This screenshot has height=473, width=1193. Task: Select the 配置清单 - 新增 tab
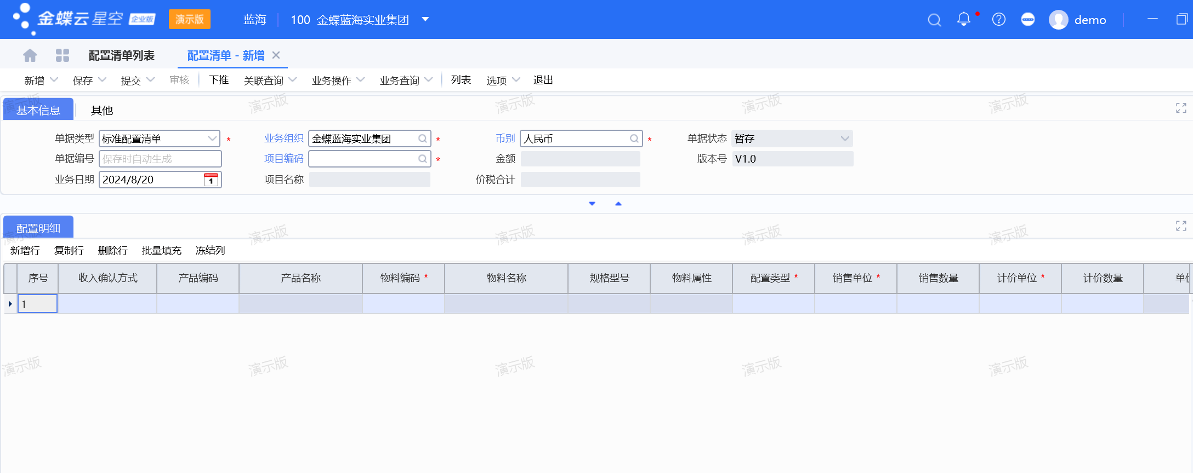tap(226, 55)
